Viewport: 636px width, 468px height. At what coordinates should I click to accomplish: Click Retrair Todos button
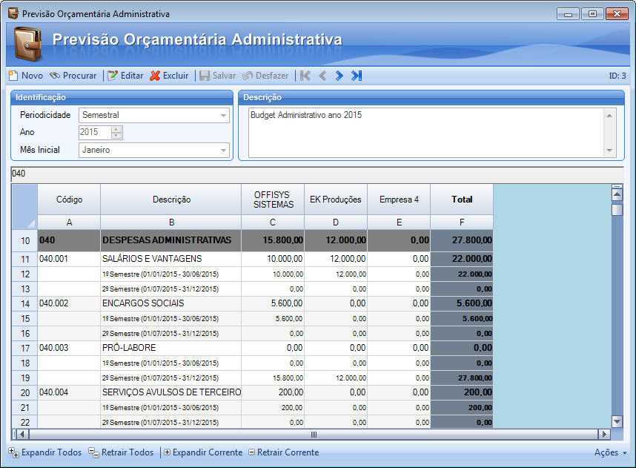click(x=122, y=452)
